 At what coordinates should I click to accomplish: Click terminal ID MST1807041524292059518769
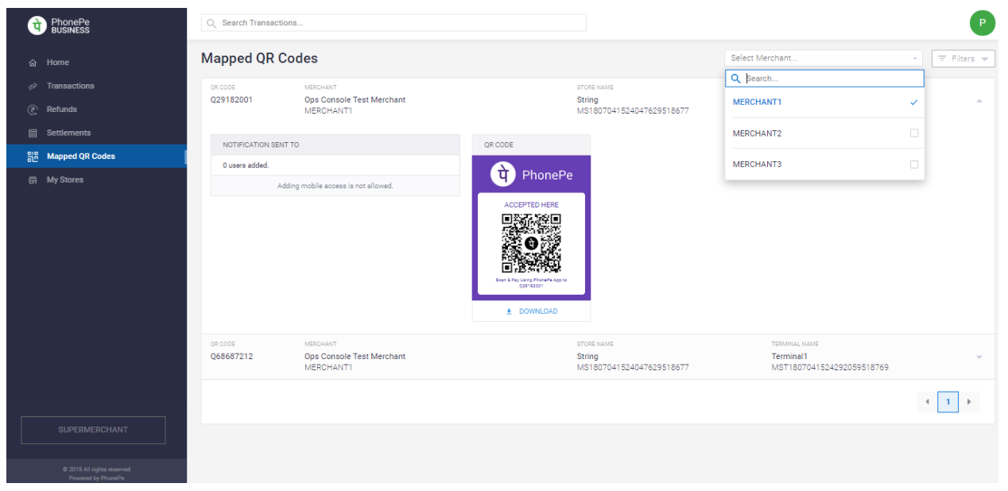coord(830,368)
